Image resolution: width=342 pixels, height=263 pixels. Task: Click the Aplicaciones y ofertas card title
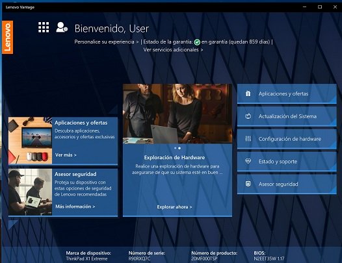coord(81,123)
